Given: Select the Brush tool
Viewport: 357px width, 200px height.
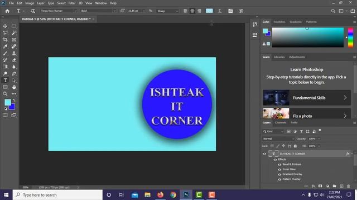Looking at the screenshot, I should pos(5,53).
